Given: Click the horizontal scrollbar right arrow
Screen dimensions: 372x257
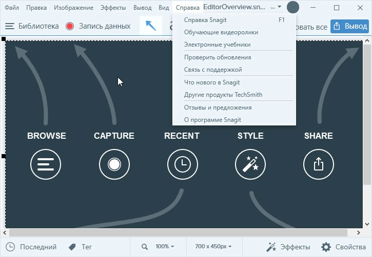Looking at the screenshot, I should click(x=359, y=232).
